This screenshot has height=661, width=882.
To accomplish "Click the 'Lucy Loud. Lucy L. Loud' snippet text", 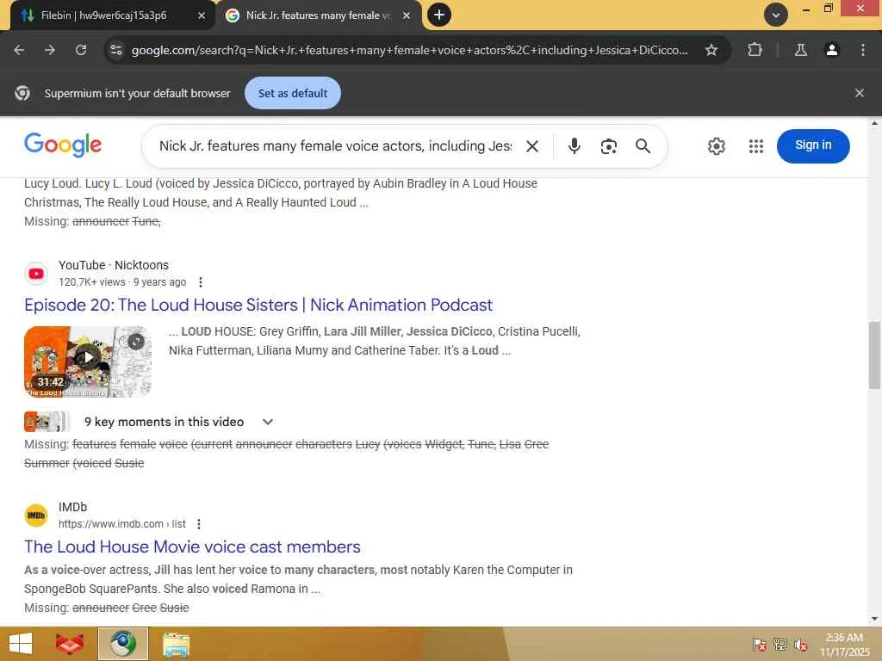I will [x=281, y=193].
